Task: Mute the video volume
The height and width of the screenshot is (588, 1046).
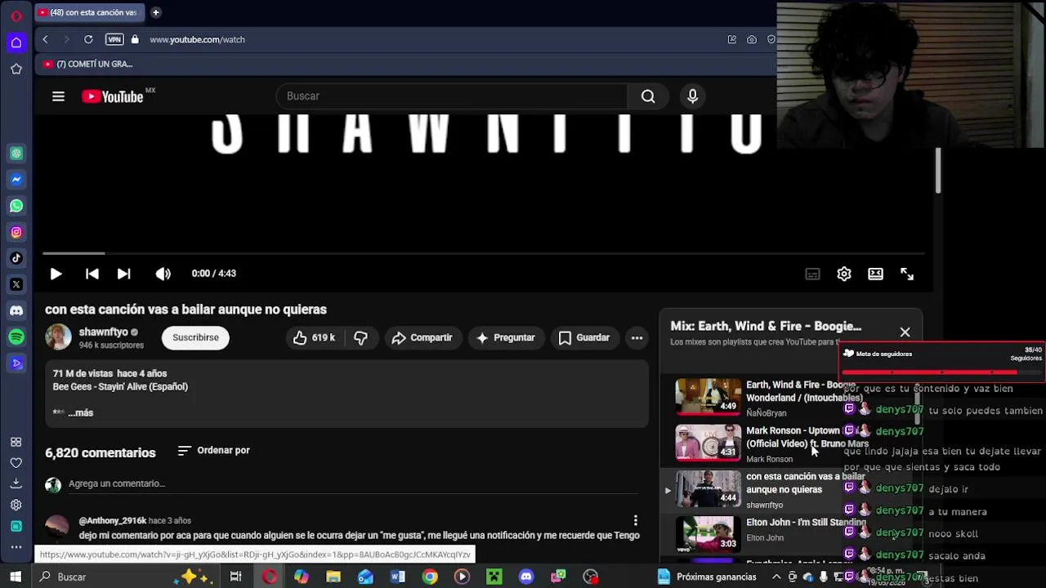Action: (x=163, y=274)
